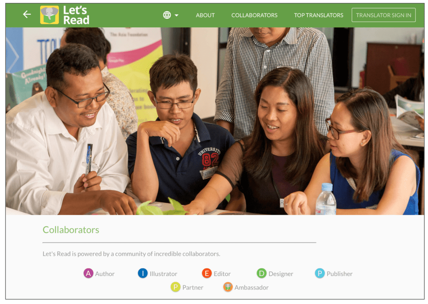Filter by Illustrator label text
This screenshot has height=304, width=428.
coord(163,274)
